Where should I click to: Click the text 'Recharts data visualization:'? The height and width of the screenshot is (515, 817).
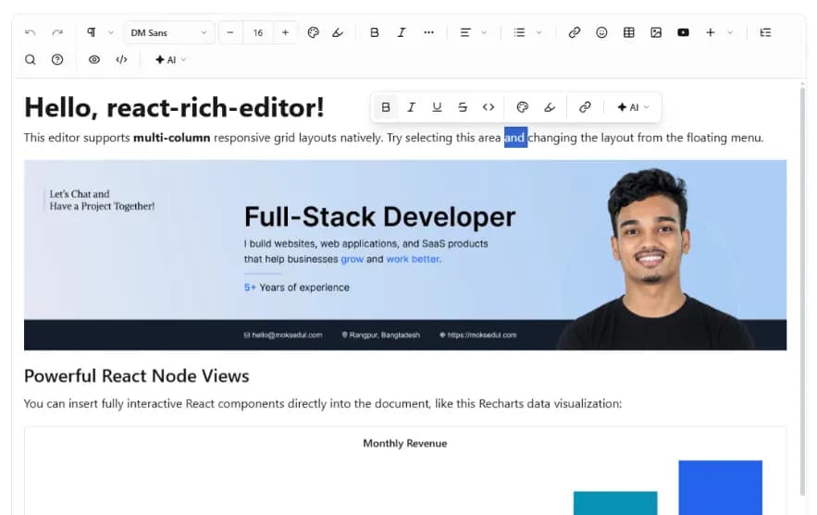pos(550,403)
